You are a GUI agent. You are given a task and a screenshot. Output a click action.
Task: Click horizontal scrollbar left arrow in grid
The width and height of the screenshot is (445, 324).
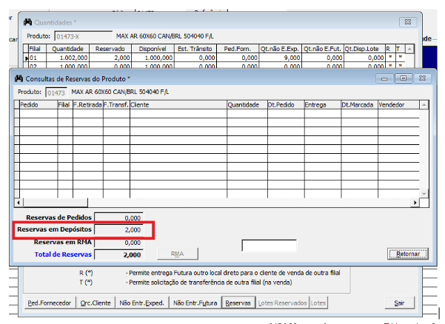click(x=19, y=203)
